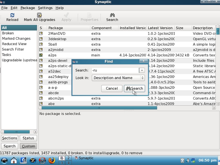This screenshot has width=220, height=165.
Task: Click the Sections filter button
Action: coord(10,138)
